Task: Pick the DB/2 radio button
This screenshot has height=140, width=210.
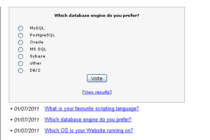Action: (x=21, y=71)
